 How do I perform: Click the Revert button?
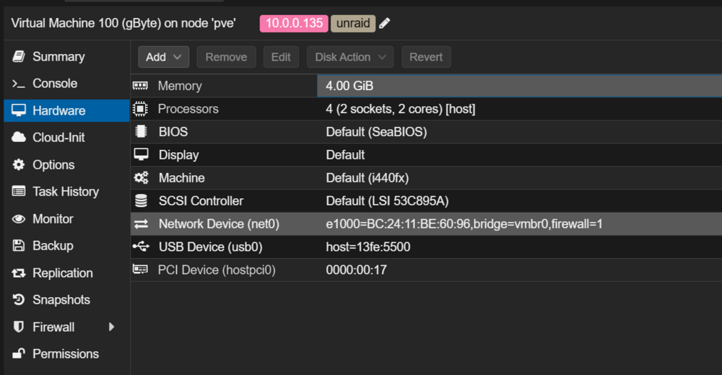[426, 57]
